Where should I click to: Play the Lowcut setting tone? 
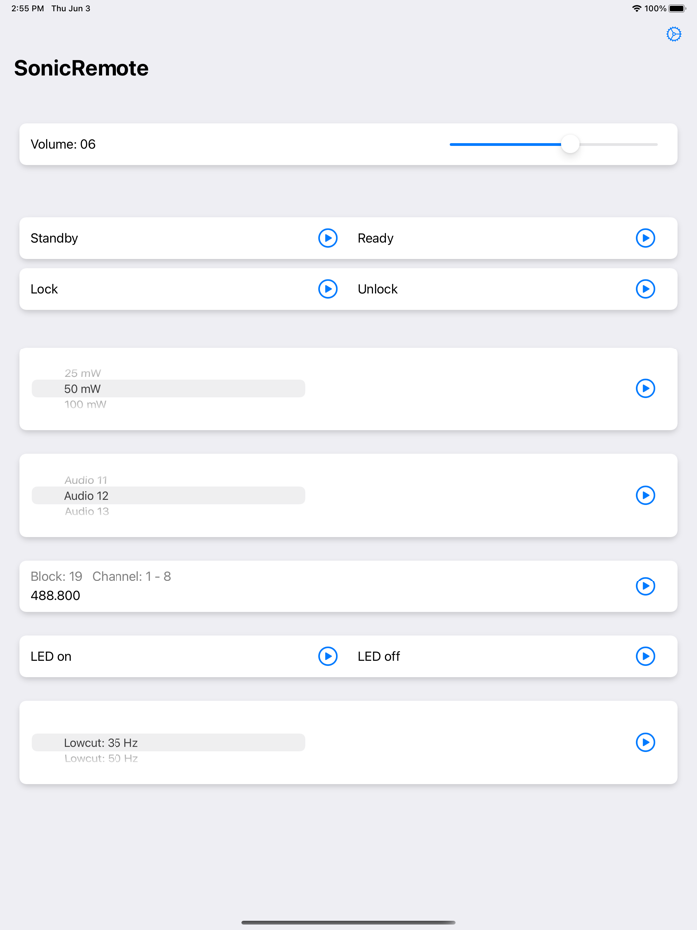[x=646, y=742]
